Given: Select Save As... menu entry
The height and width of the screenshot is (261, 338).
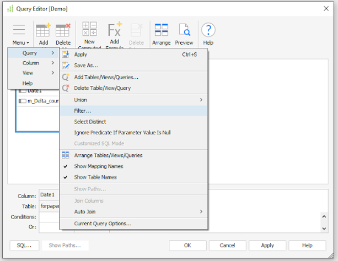Looking at the screenshot, I should tap(86, 66).
